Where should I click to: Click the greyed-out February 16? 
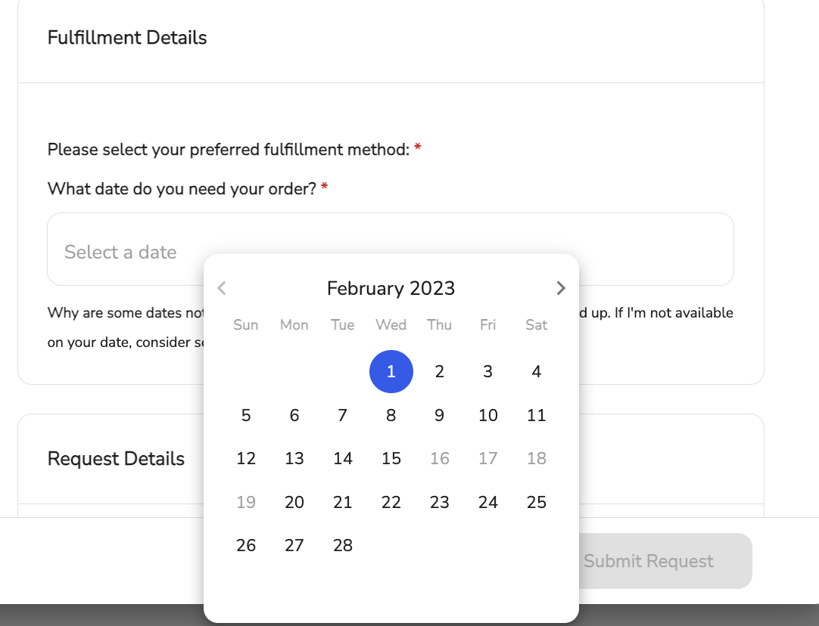[439, 459]
